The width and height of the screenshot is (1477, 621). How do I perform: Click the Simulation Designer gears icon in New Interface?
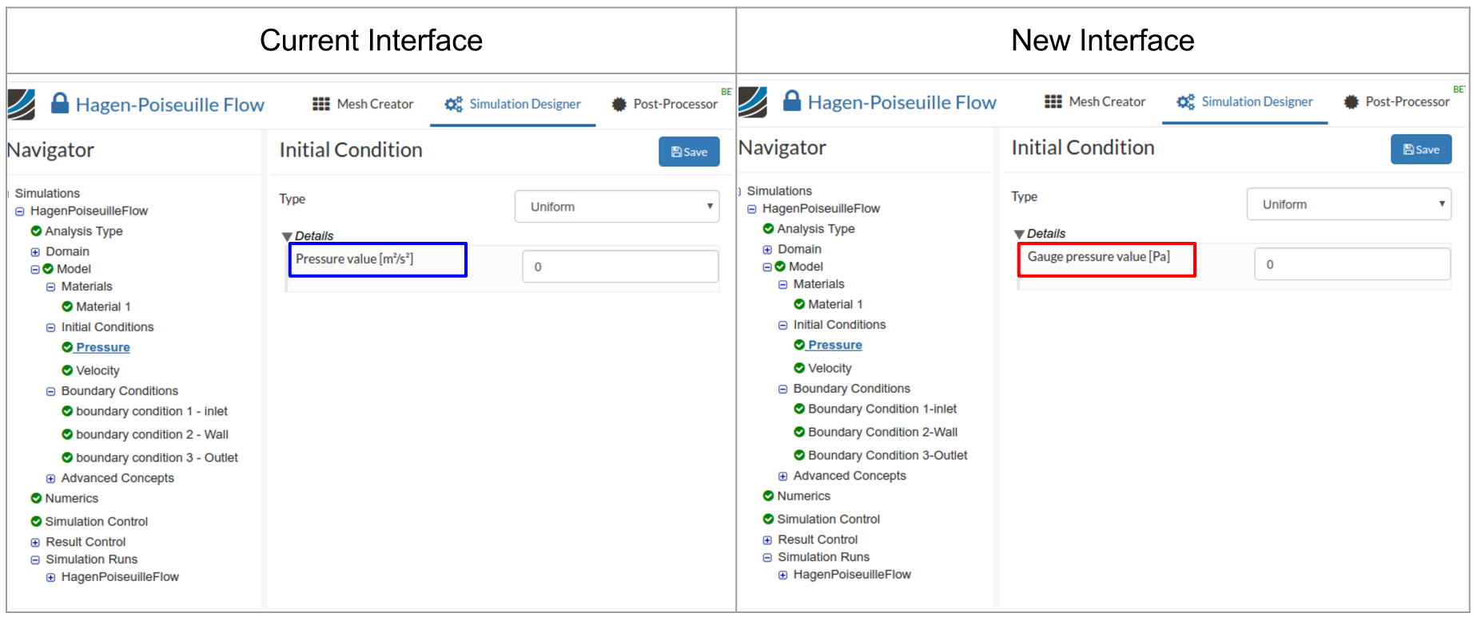pos(1185,102)
